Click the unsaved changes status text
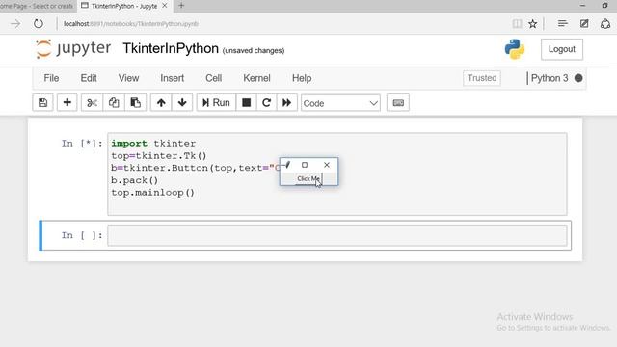Image resolution: width=617 pixels, height=347 pixels. coord(254,51)
